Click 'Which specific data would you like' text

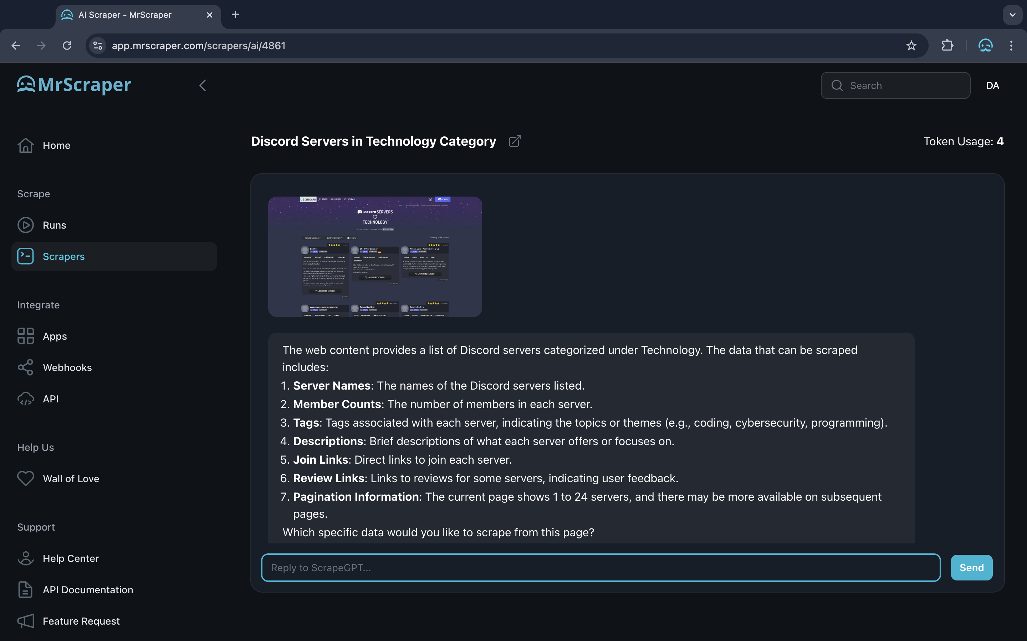tap(438, 532)
